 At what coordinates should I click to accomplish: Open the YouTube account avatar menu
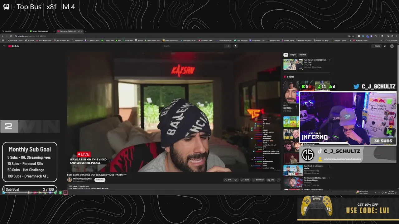392,46
